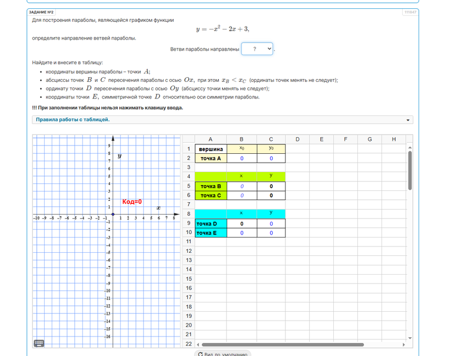Click y value cell for точка D
Image resolution: width=471 pixels, height=356 pixels.
(x=271, y=224)
